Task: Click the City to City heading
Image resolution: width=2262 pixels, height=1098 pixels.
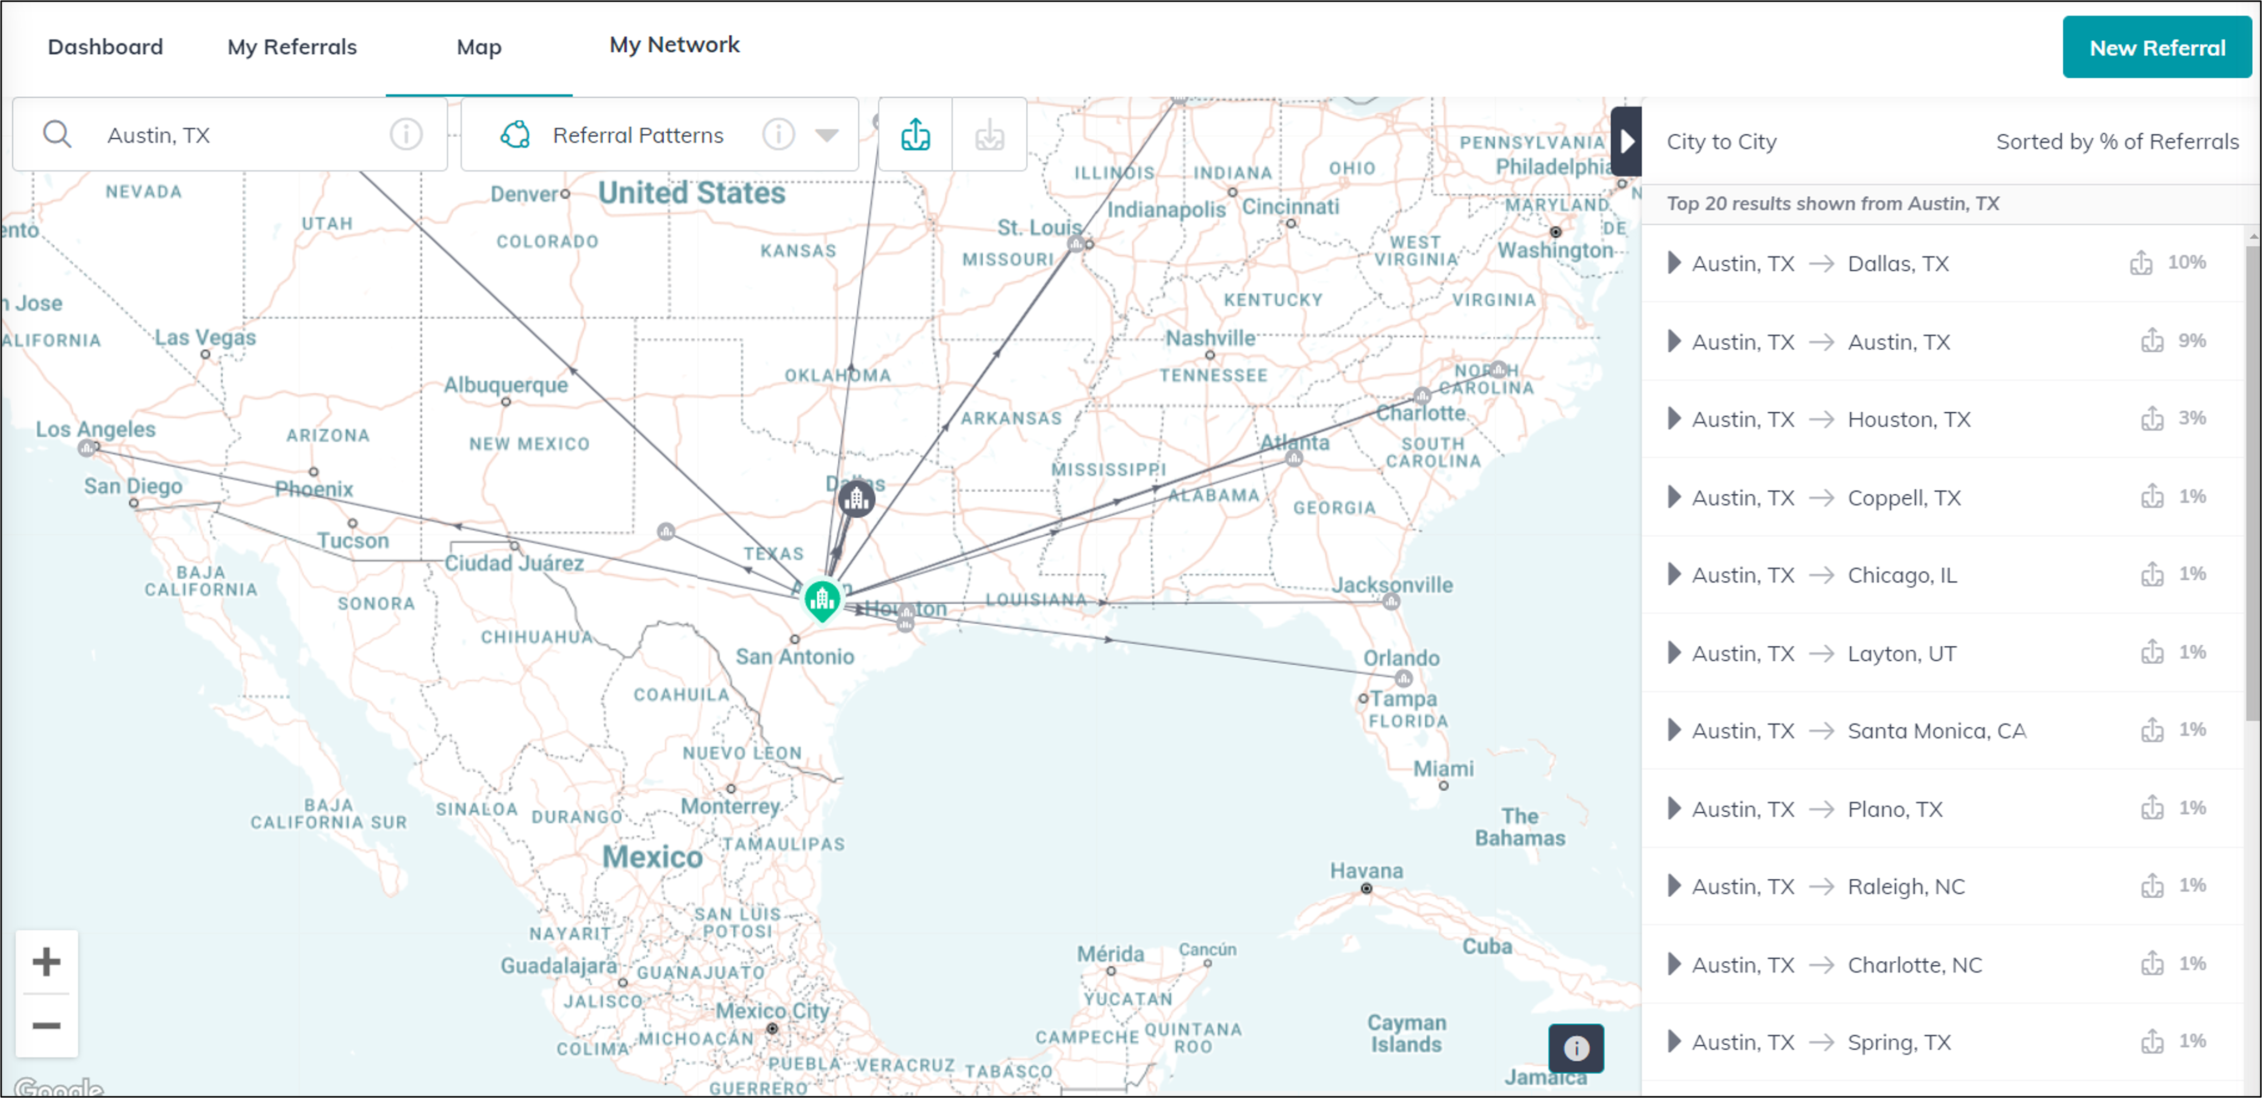Action: coord(1721,141)
